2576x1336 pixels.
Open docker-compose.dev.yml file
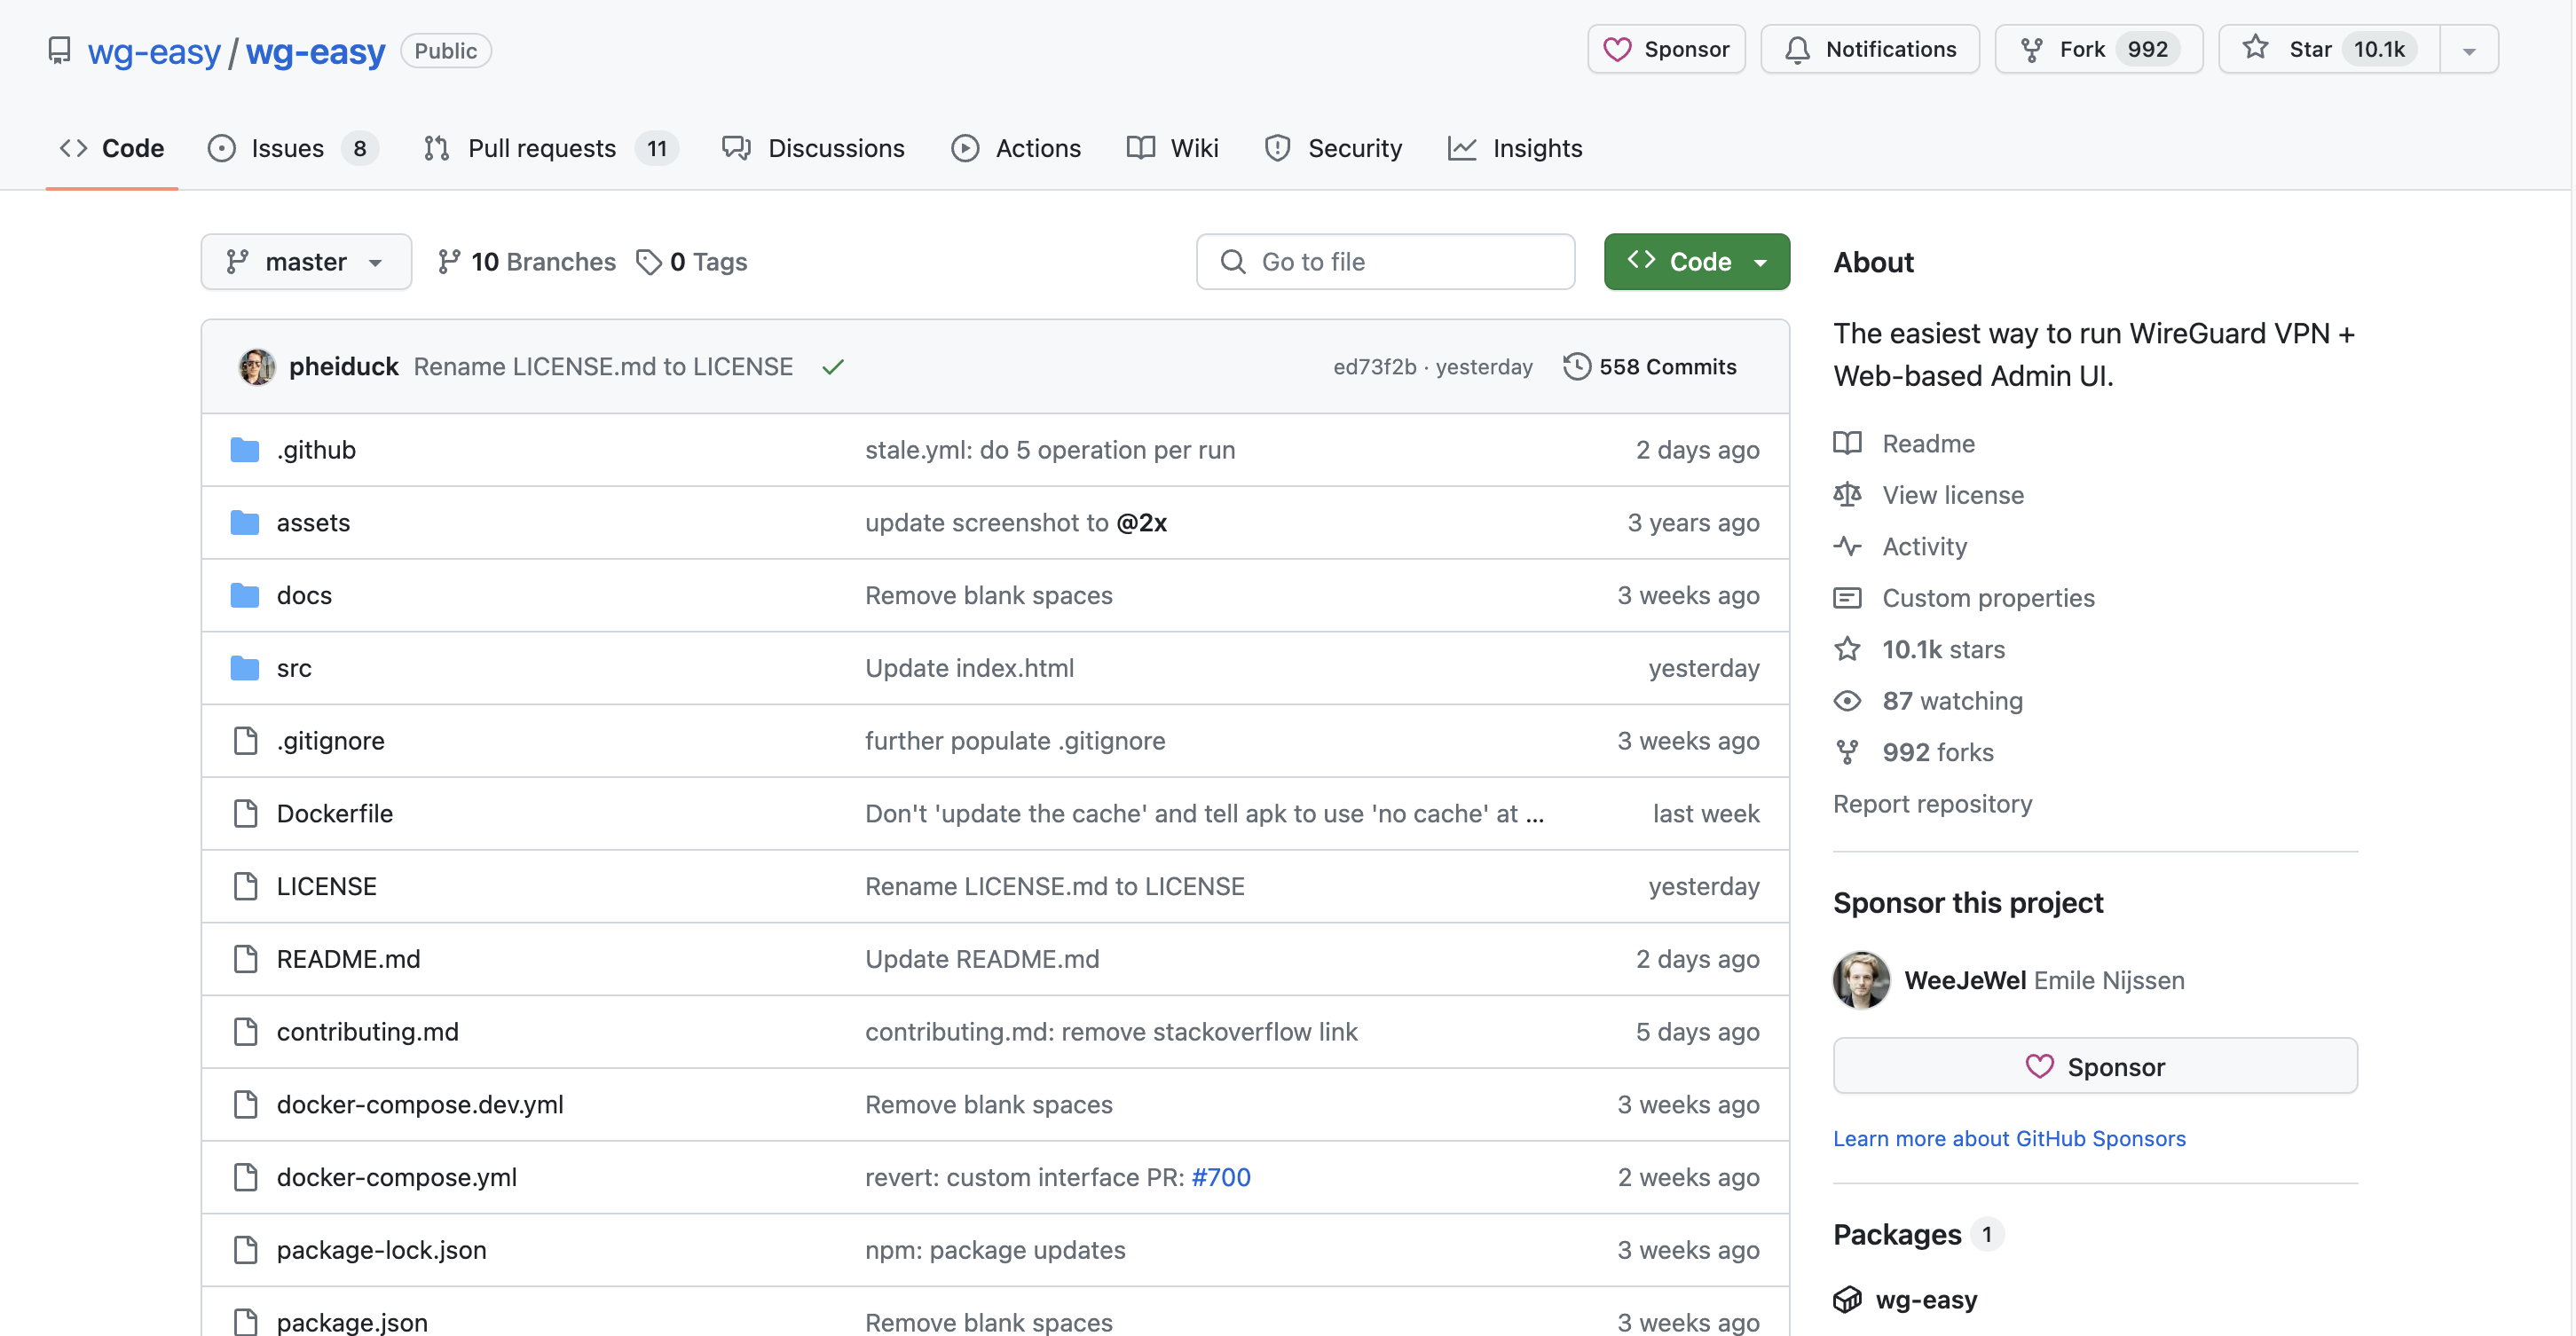(x=420, y=1105)
